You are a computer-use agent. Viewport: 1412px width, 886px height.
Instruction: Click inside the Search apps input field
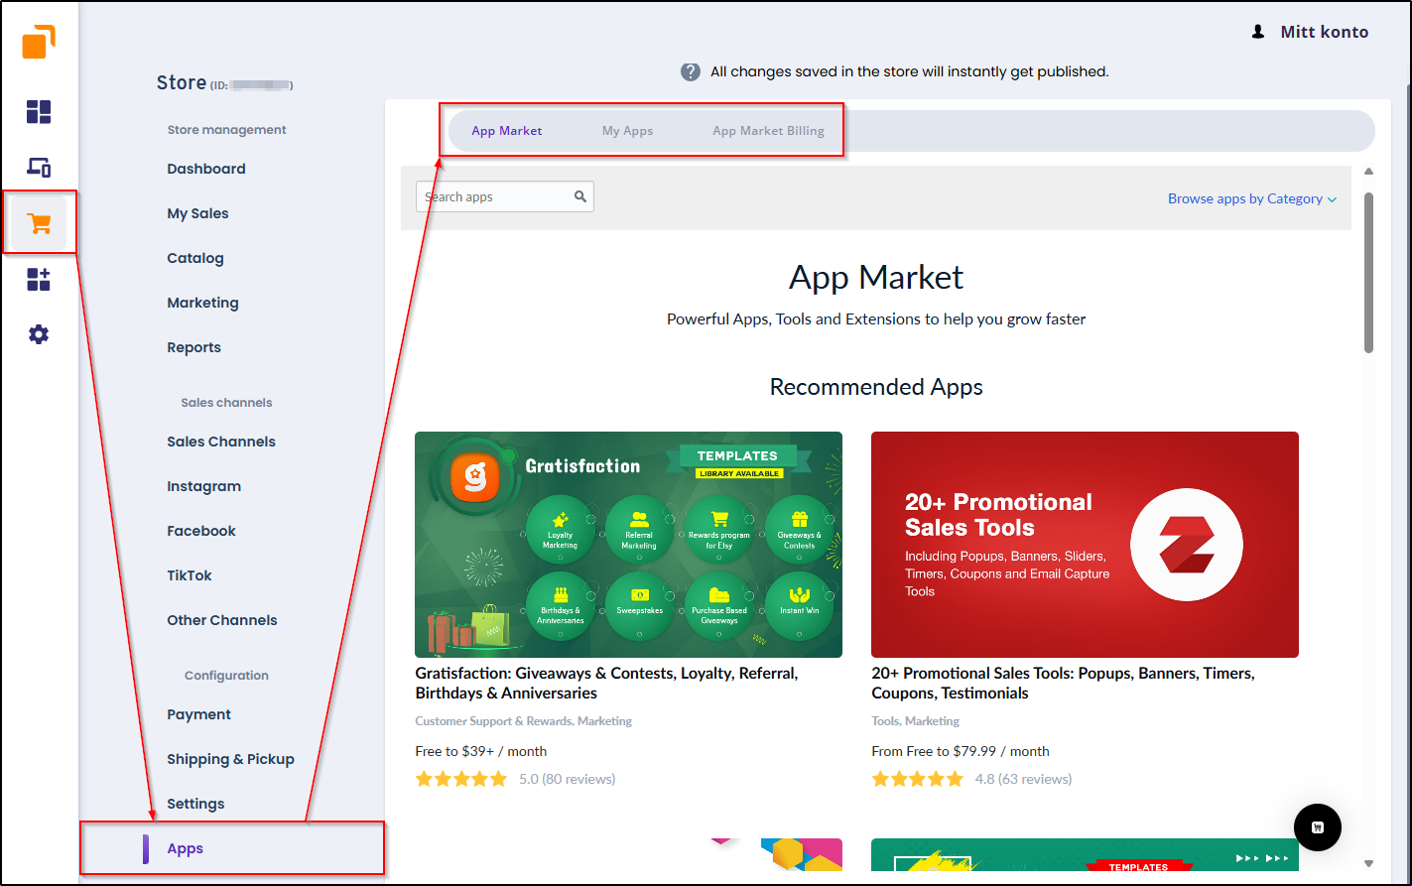point(491,196)
